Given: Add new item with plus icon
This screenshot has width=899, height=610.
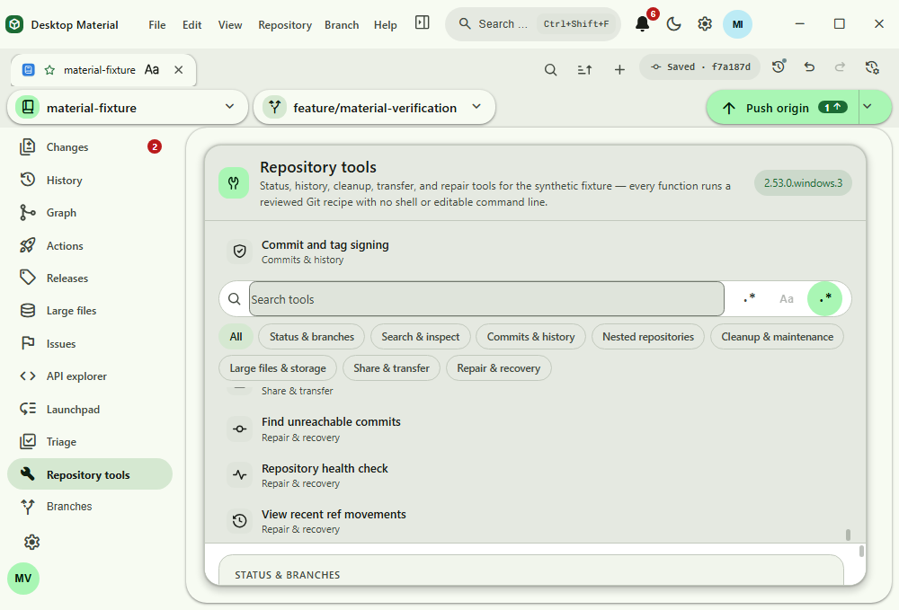Looking at the screenshot, I should [619, 70].
